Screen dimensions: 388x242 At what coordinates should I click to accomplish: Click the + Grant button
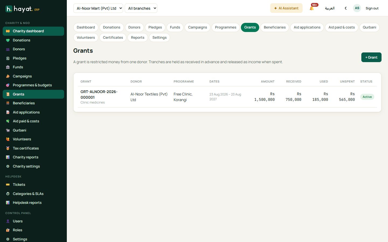click(x=371, y=57)
